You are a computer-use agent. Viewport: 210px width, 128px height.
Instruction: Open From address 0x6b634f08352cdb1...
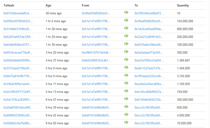96,60
